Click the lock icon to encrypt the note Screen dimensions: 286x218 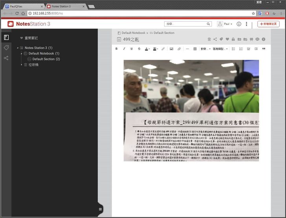[x=233, y=39]
